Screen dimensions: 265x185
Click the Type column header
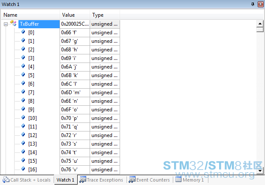pos(105,15)
